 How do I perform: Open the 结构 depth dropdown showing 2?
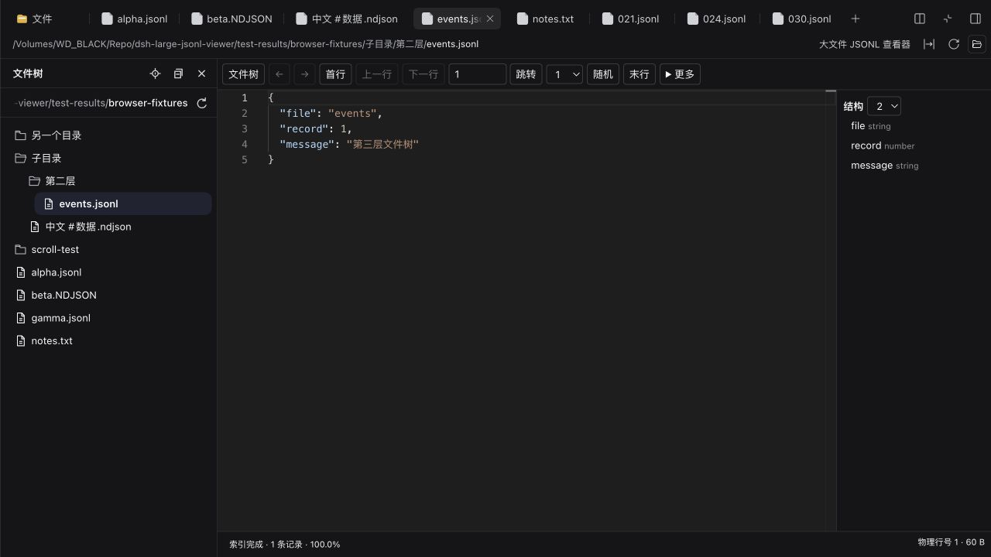[884, 106]
